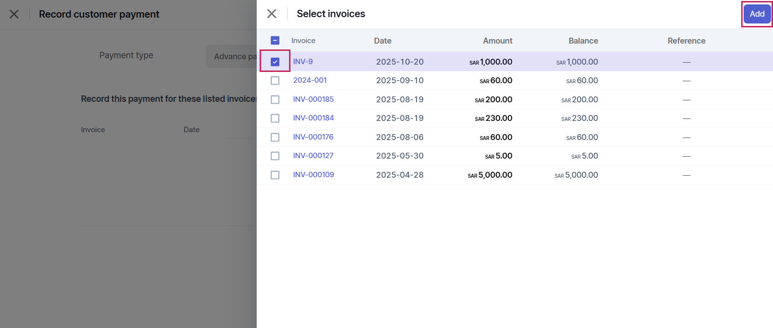
Task: Close the Select invoices panel
Action: point(272,14)
